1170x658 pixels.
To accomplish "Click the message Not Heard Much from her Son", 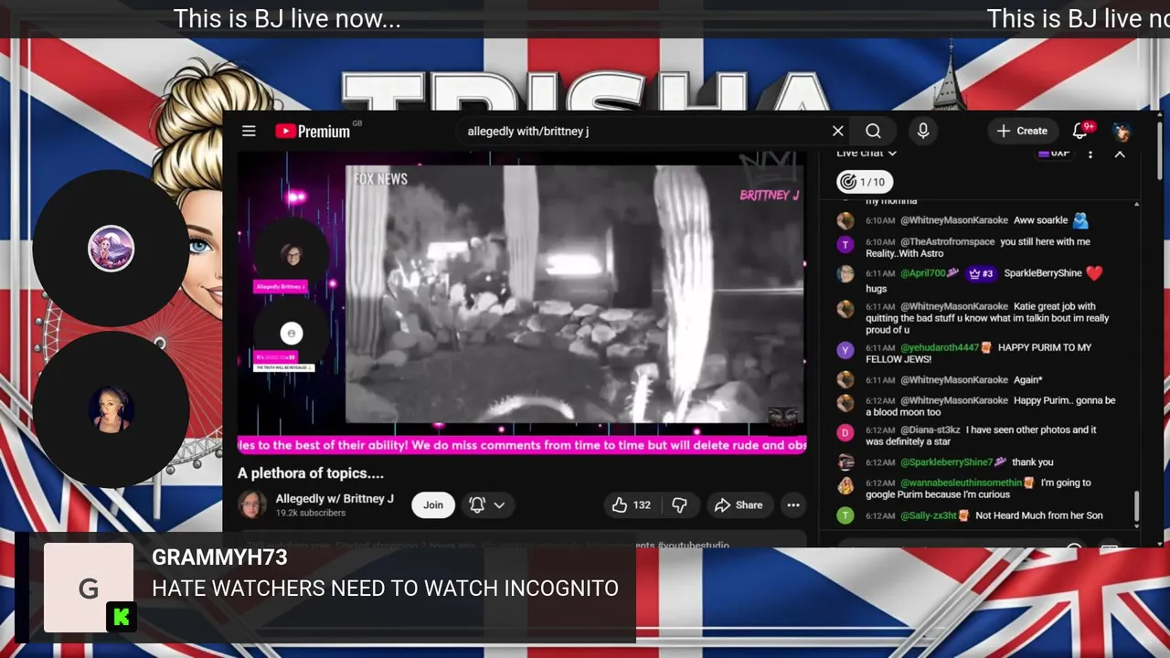I will (1039, 515).
